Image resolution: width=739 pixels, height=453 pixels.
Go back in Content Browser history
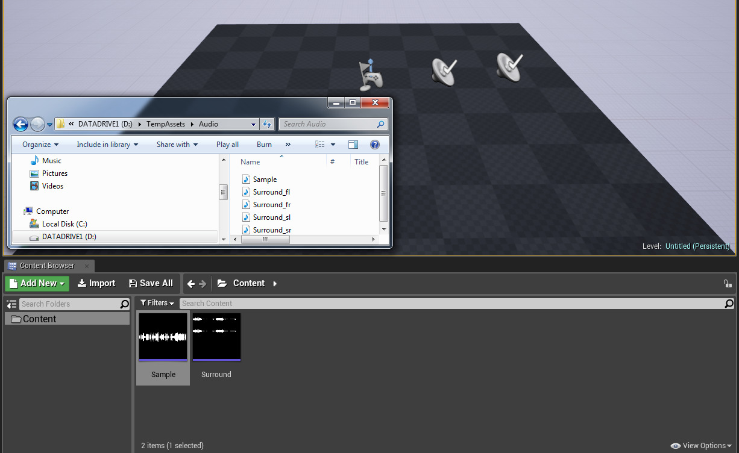(191, 284)
